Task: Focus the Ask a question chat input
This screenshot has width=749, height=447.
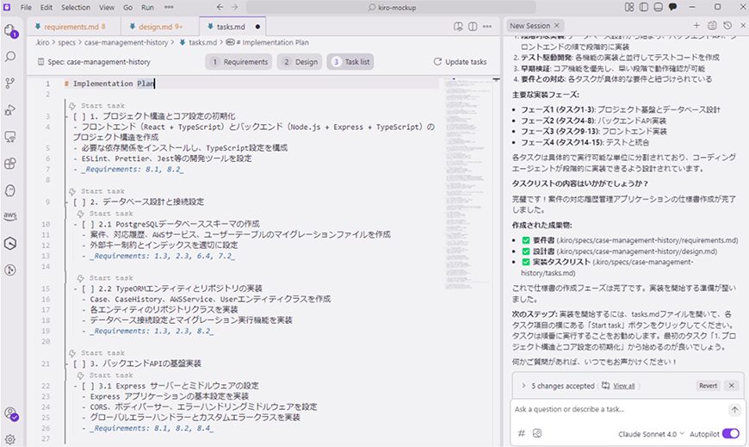Action: point(620,410)
